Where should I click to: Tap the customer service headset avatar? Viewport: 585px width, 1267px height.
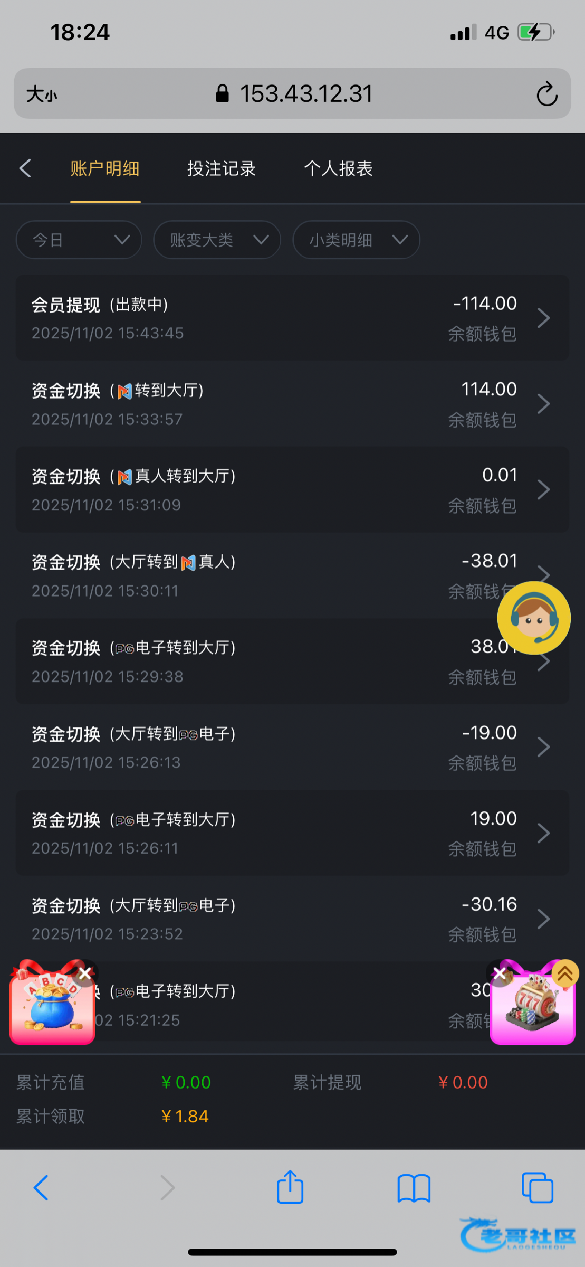coord(534,618)
